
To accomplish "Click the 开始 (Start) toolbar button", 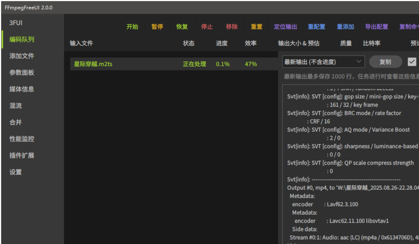I will click(132, 27).
